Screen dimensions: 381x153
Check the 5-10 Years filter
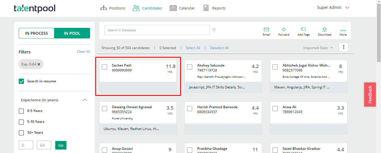(x=21, y=122)
